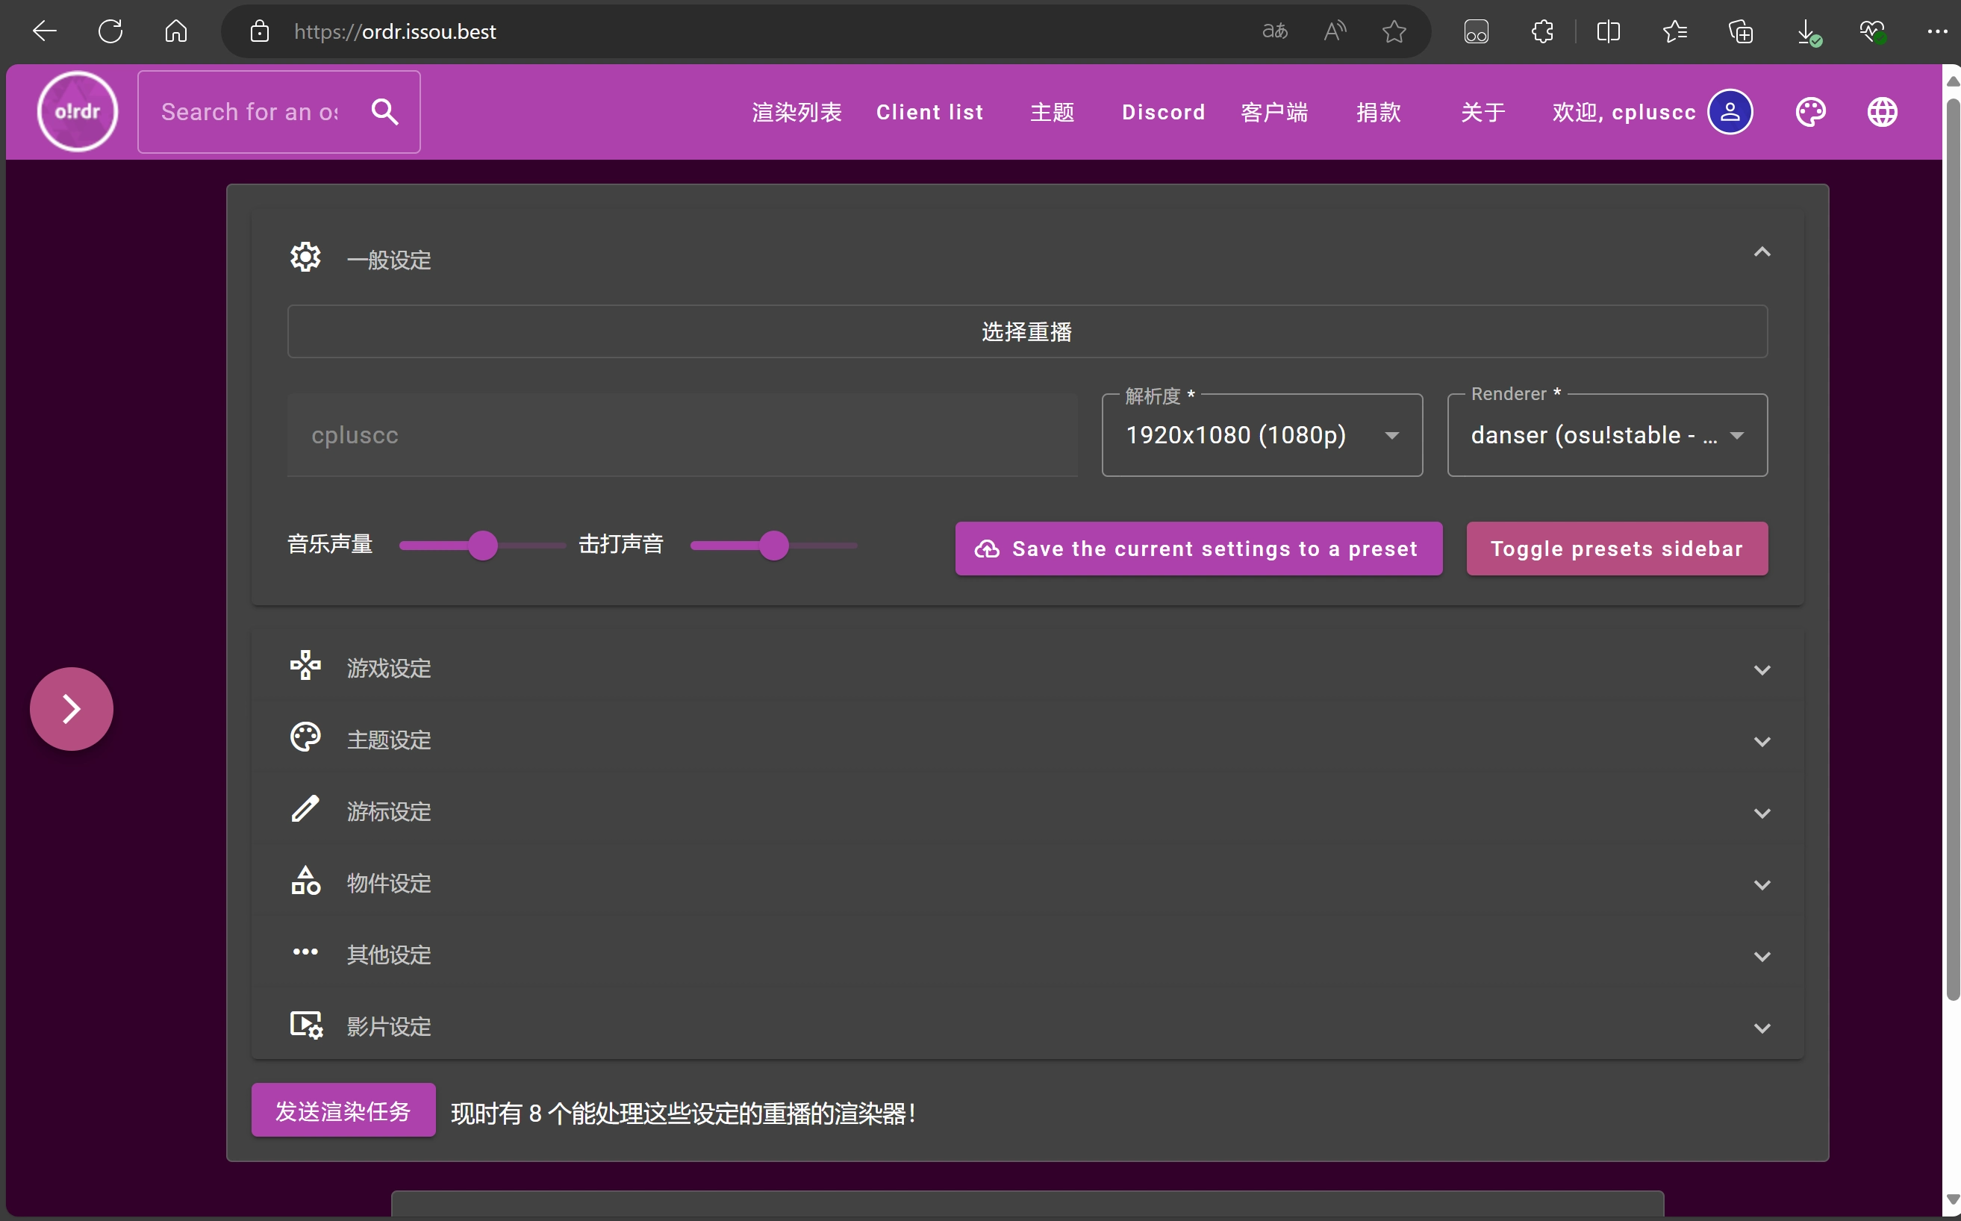
Task: Adjust 击打声音 slider handle
Action: pyautogui.click(x=774, y=546)
